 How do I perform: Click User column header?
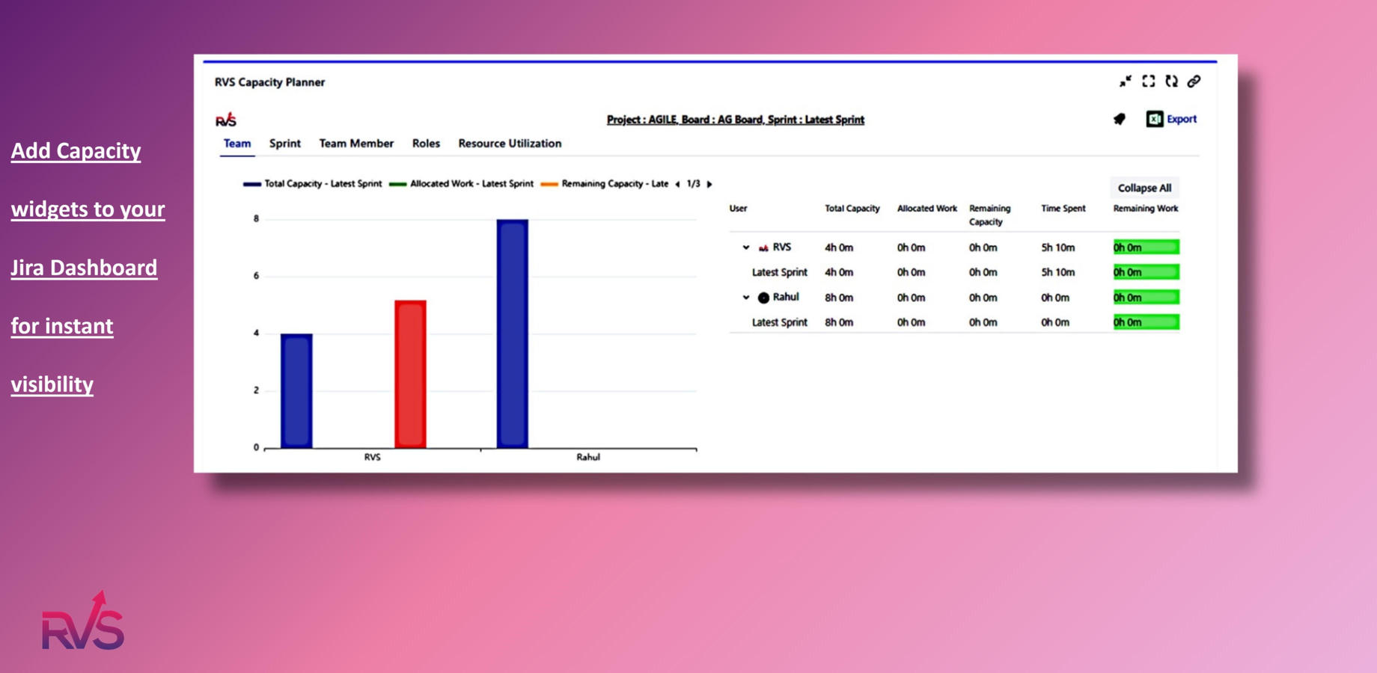pos(738,209)
